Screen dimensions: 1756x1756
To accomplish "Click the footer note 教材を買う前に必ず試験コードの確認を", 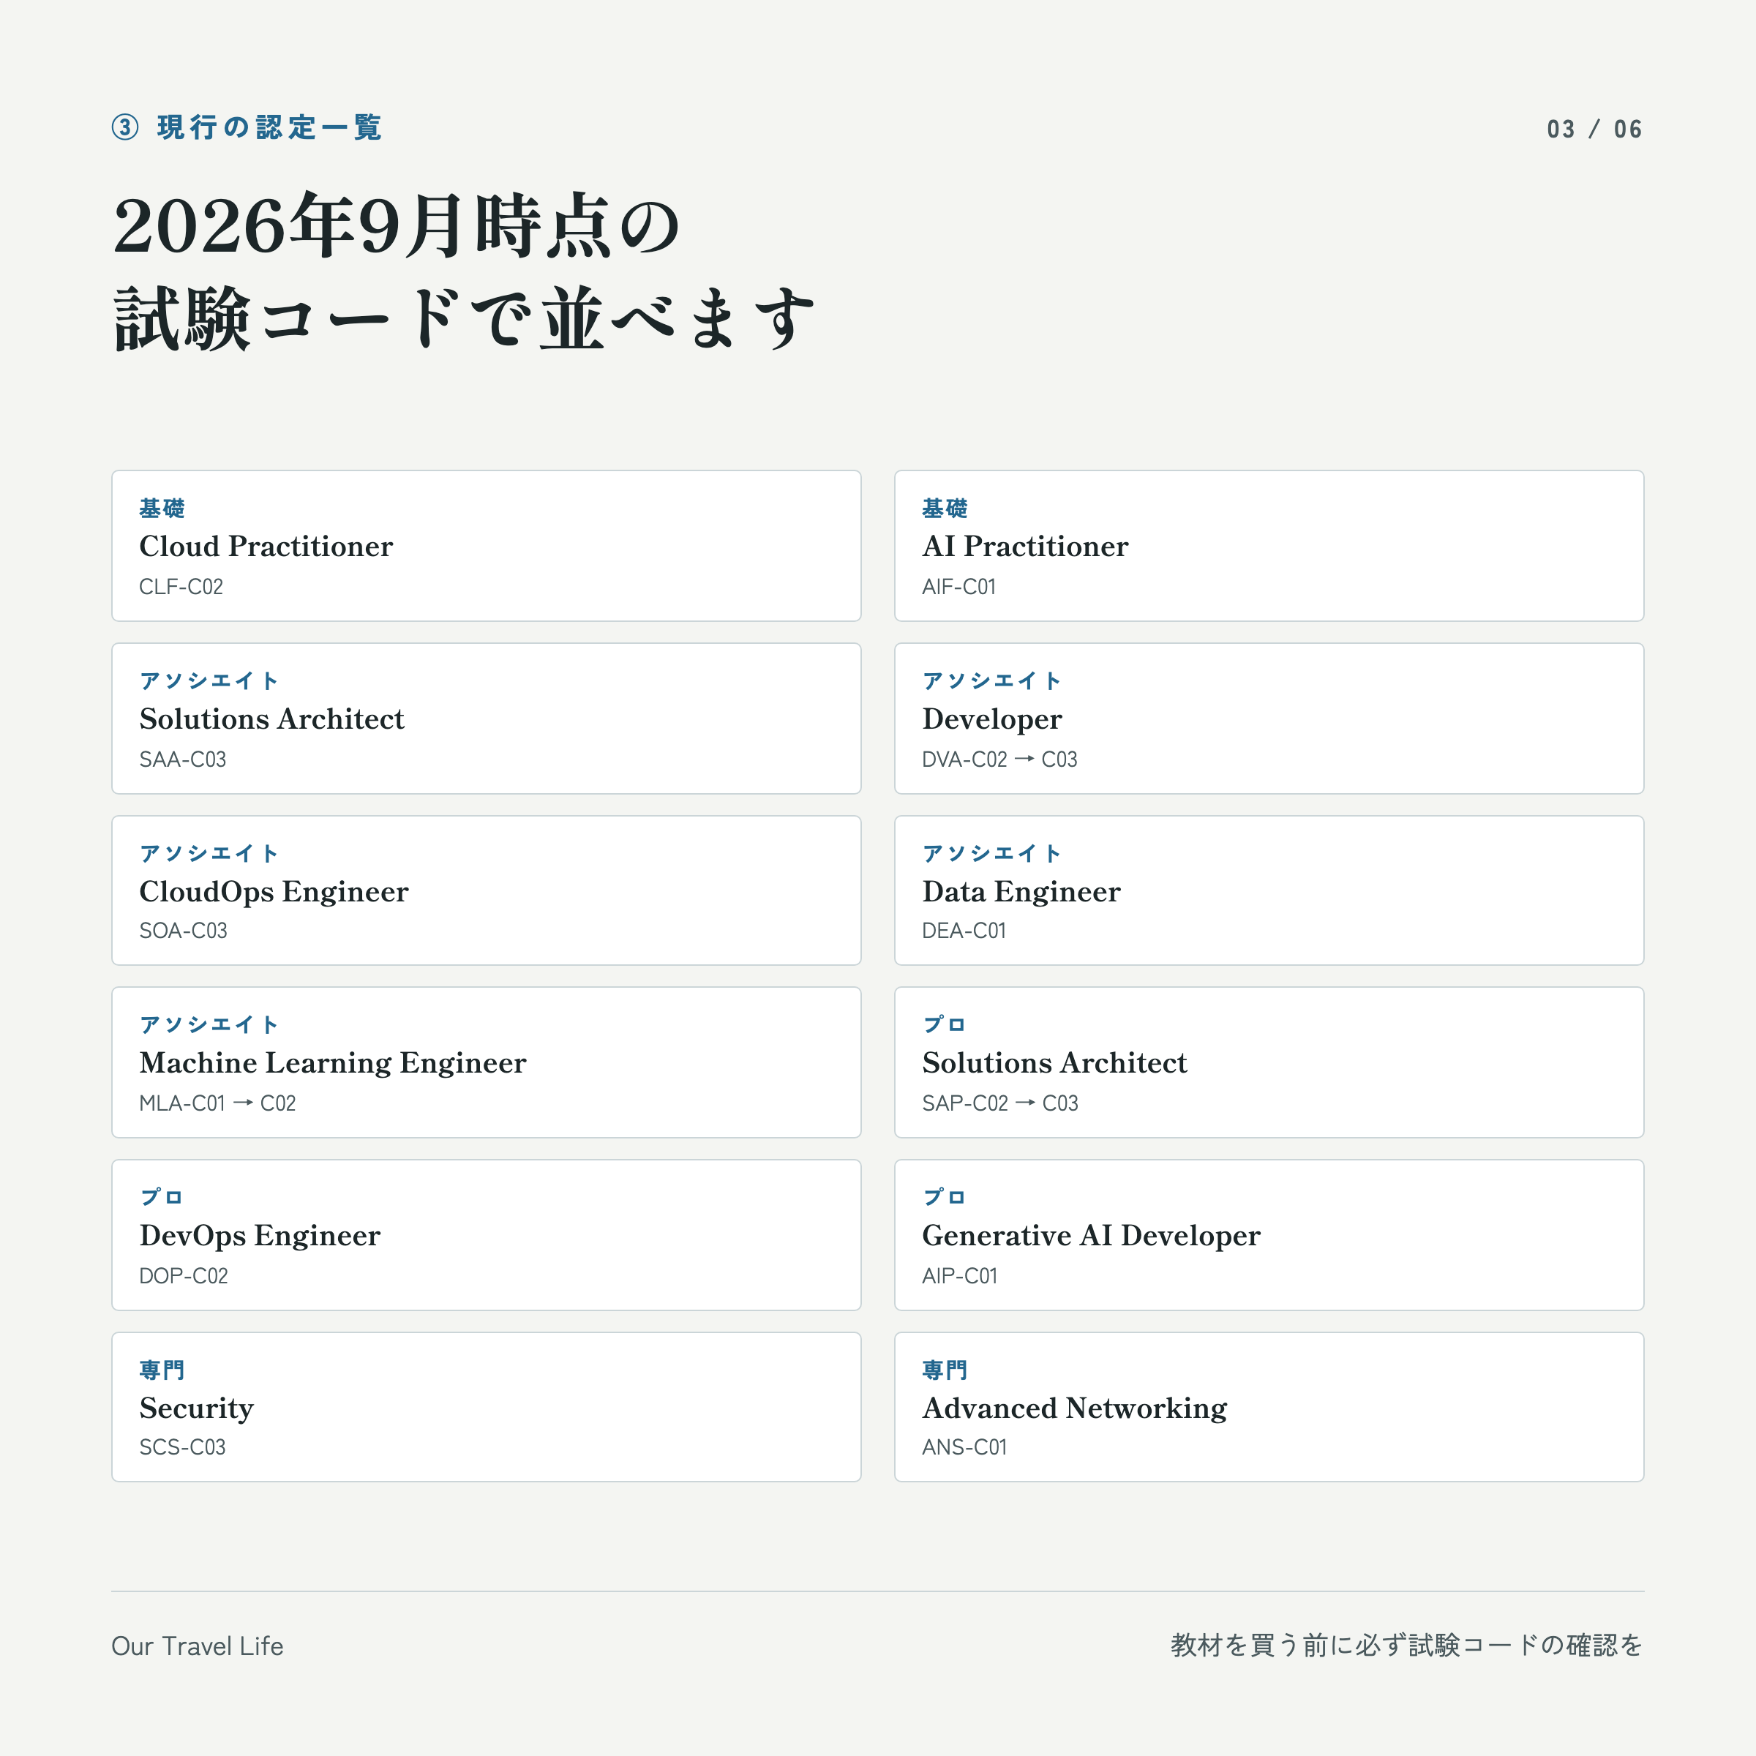I will [x=1407, y=1645].
